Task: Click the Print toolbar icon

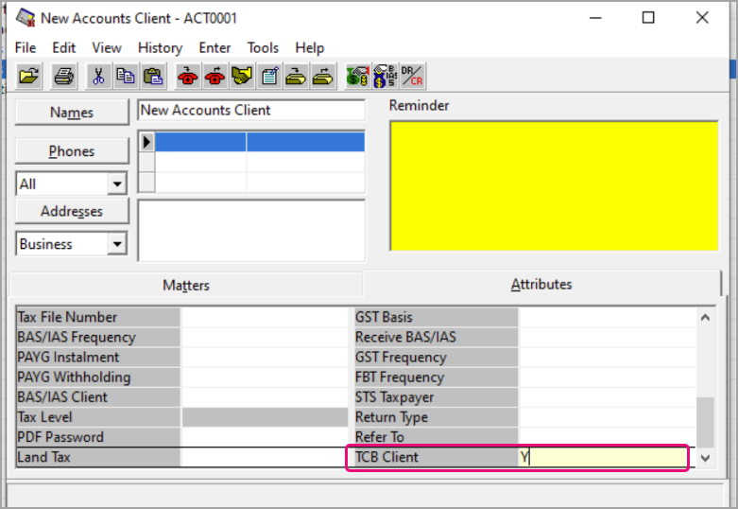Action: pos(63,76)
